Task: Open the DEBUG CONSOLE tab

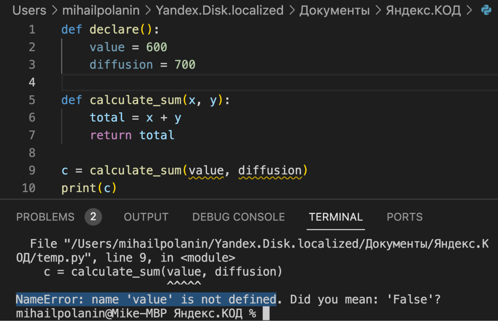Action: [238, 217]
